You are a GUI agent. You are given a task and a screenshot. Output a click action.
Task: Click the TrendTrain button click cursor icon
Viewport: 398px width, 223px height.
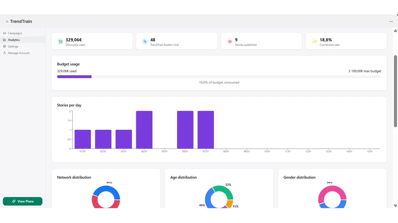tap(145, 42)
